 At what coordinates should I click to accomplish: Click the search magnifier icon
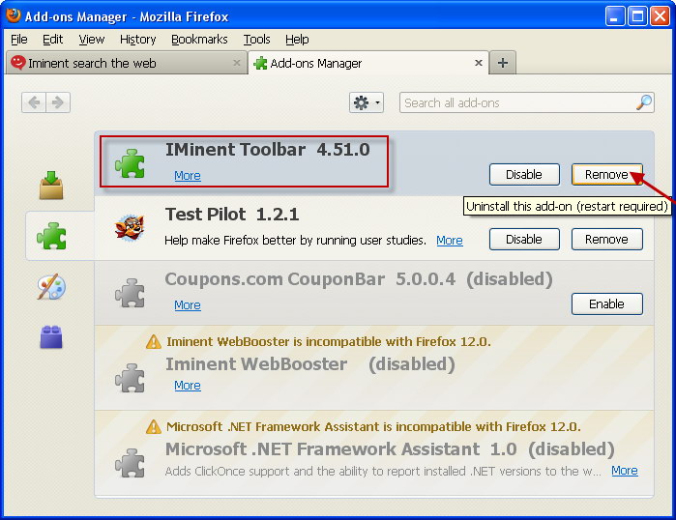click(x=644, y=102)
